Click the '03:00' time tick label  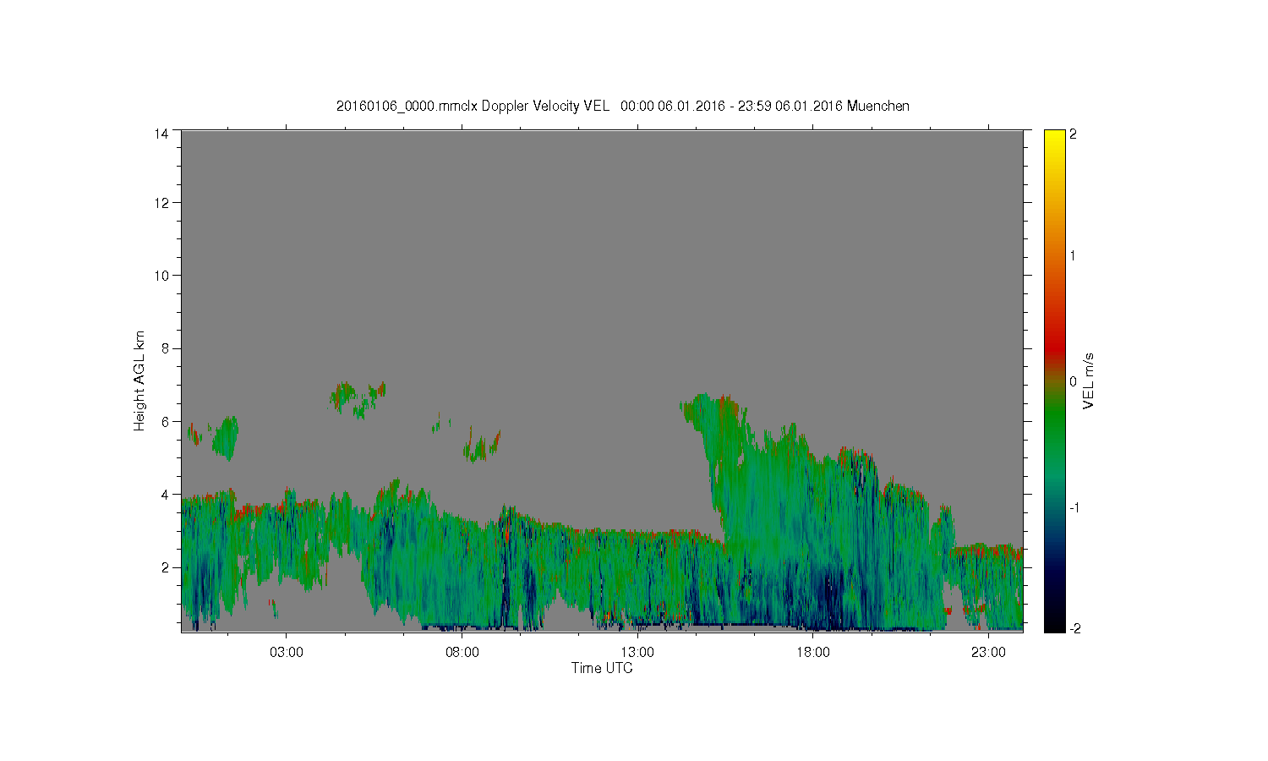click(287, 652)
